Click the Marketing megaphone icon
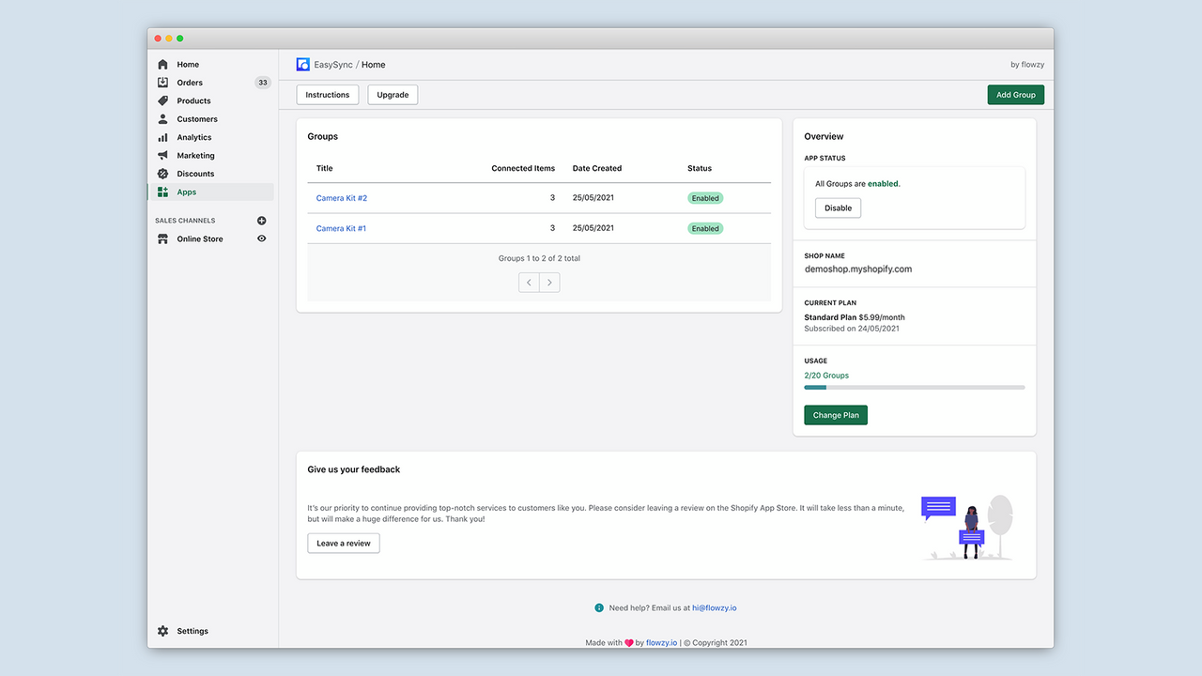 pyautogui.click(x=162, y=155)
